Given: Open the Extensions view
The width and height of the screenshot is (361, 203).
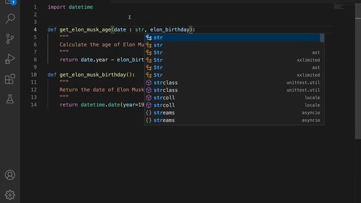Looking at the screenshot, I should [10, 79].
